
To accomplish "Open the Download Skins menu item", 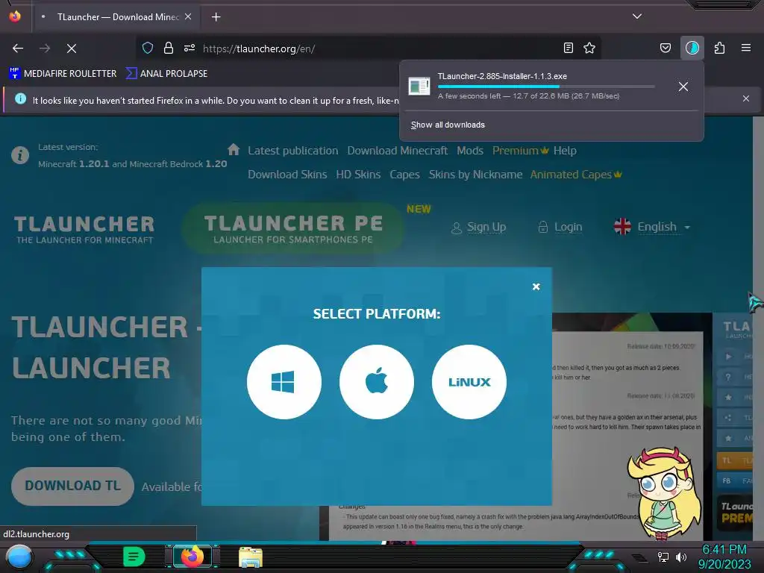I will point(287,175).
